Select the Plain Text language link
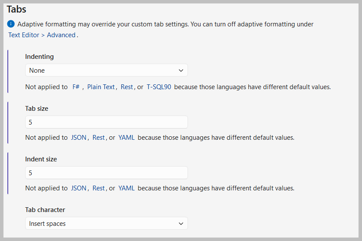Viewport: 362px width, 241px height. [101, 87]
